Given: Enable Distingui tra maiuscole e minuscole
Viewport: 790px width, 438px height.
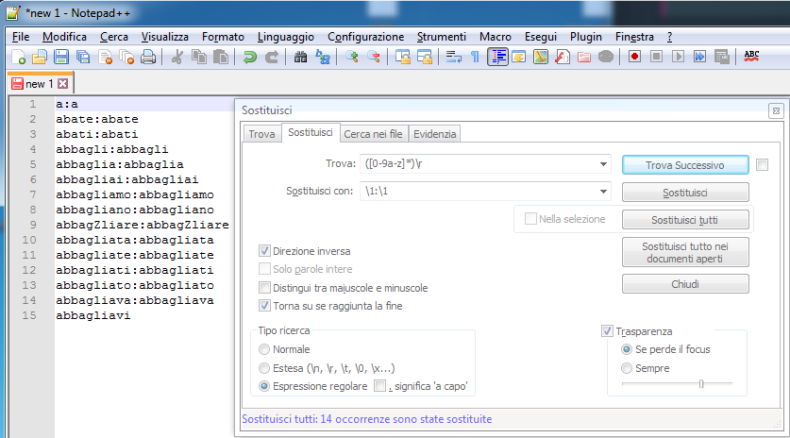Looking at the screenshot, I should [265, 288].
